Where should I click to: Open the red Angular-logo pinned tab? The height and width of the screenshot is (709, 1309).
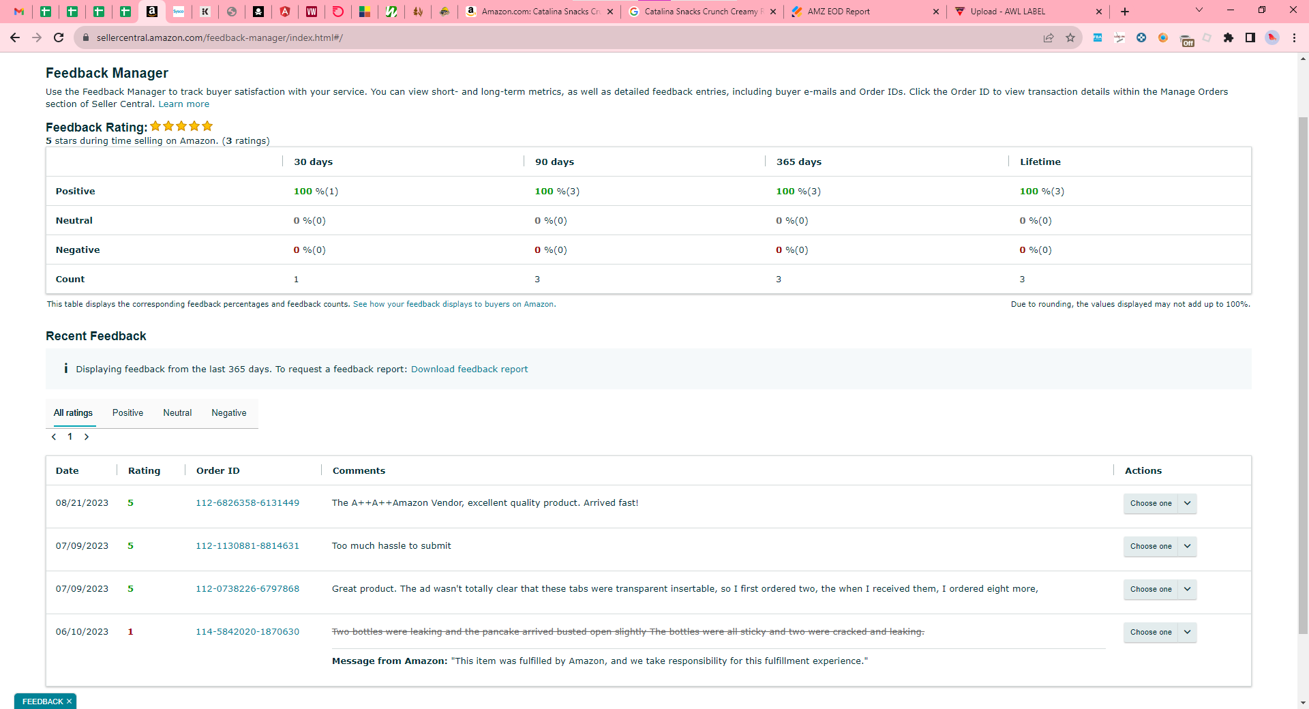coord(285,12)
